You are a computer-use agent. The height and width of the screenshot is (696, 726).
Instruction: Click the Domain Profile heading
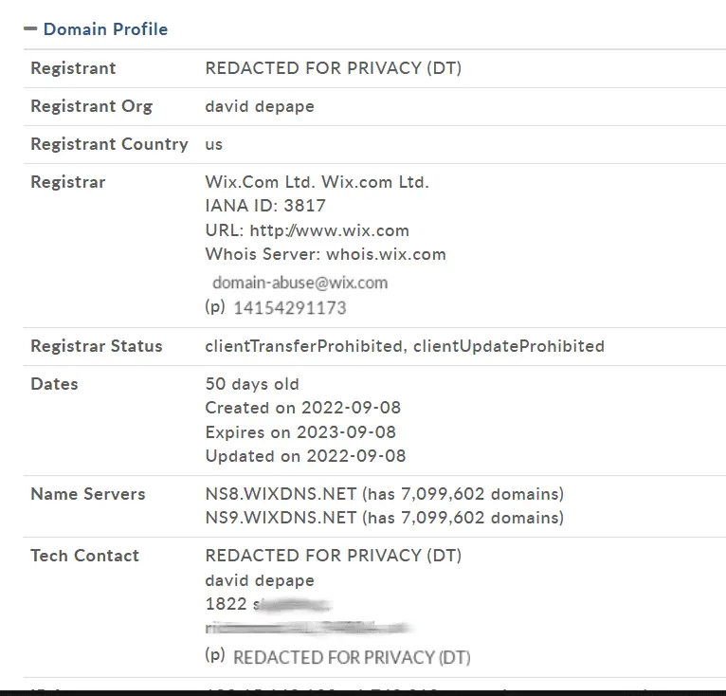point(105,29)
